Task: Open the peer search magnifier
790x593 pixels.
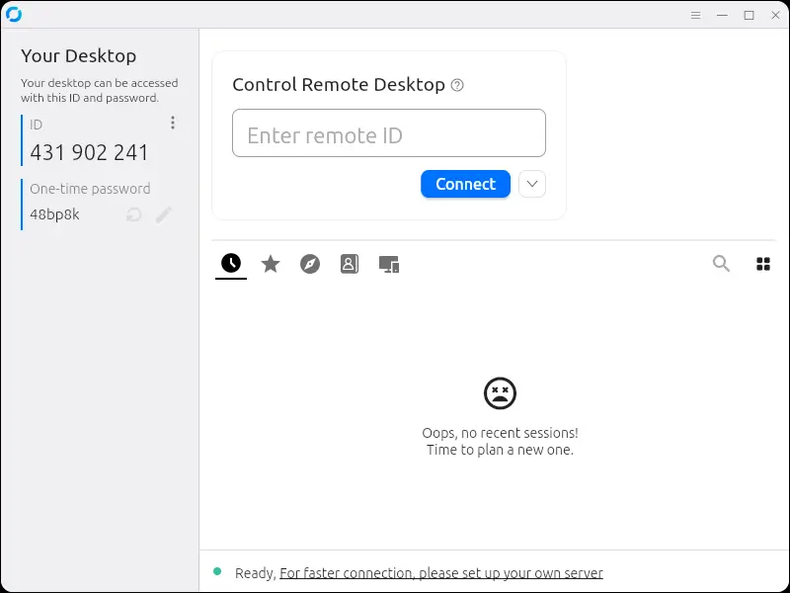Action: [x=721, y=264]
